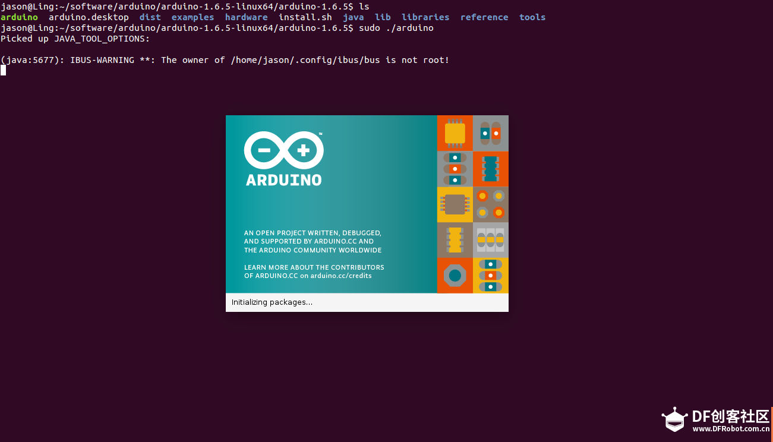Click 'dist' directory in terminal listing
This screenshot has width=773, height=442.
pos(150,17)
